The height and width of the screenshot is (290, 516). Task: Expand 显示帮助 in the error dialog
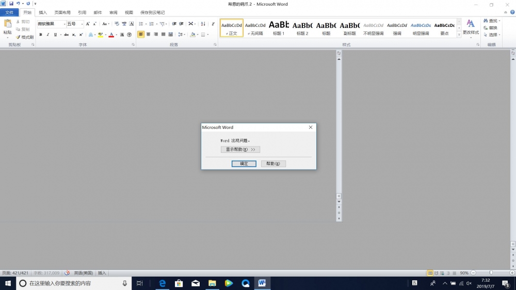pos(240,150)
